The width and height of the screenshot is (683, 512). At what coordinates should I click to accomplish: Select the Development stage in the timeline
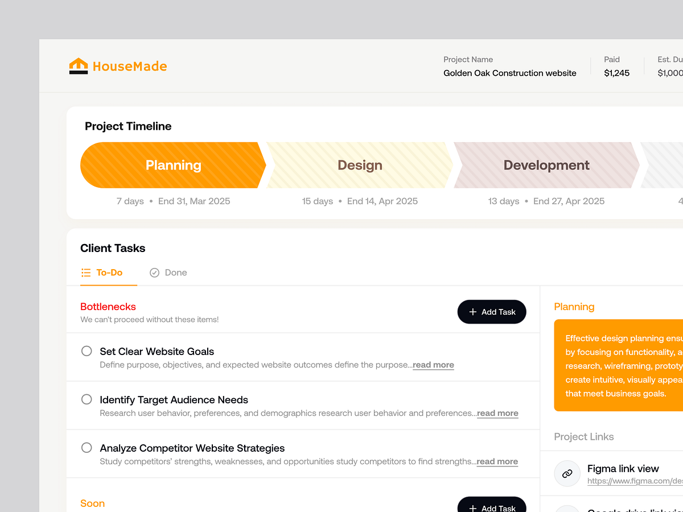[x=546, y=165]
